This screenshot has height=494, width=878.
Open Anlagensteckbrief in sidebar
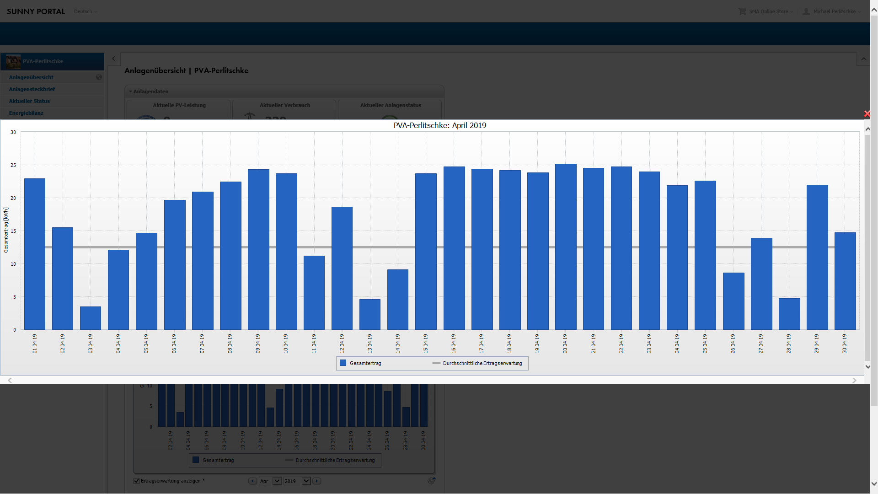click(32, 89)
